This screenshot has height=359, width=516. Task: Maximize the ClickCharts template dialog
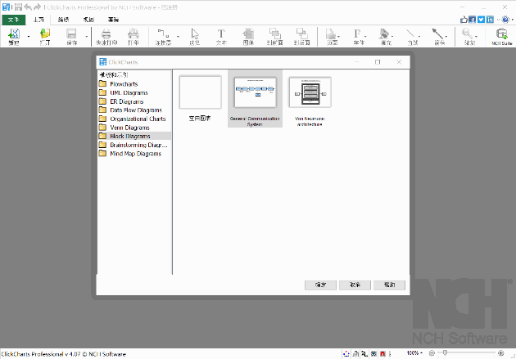pos(378,62)
